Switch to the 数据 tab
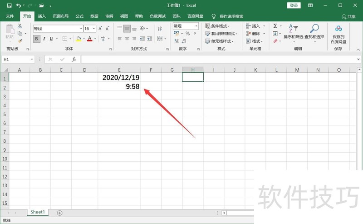The width and height of the screenshot is (363, 224). 94,16
